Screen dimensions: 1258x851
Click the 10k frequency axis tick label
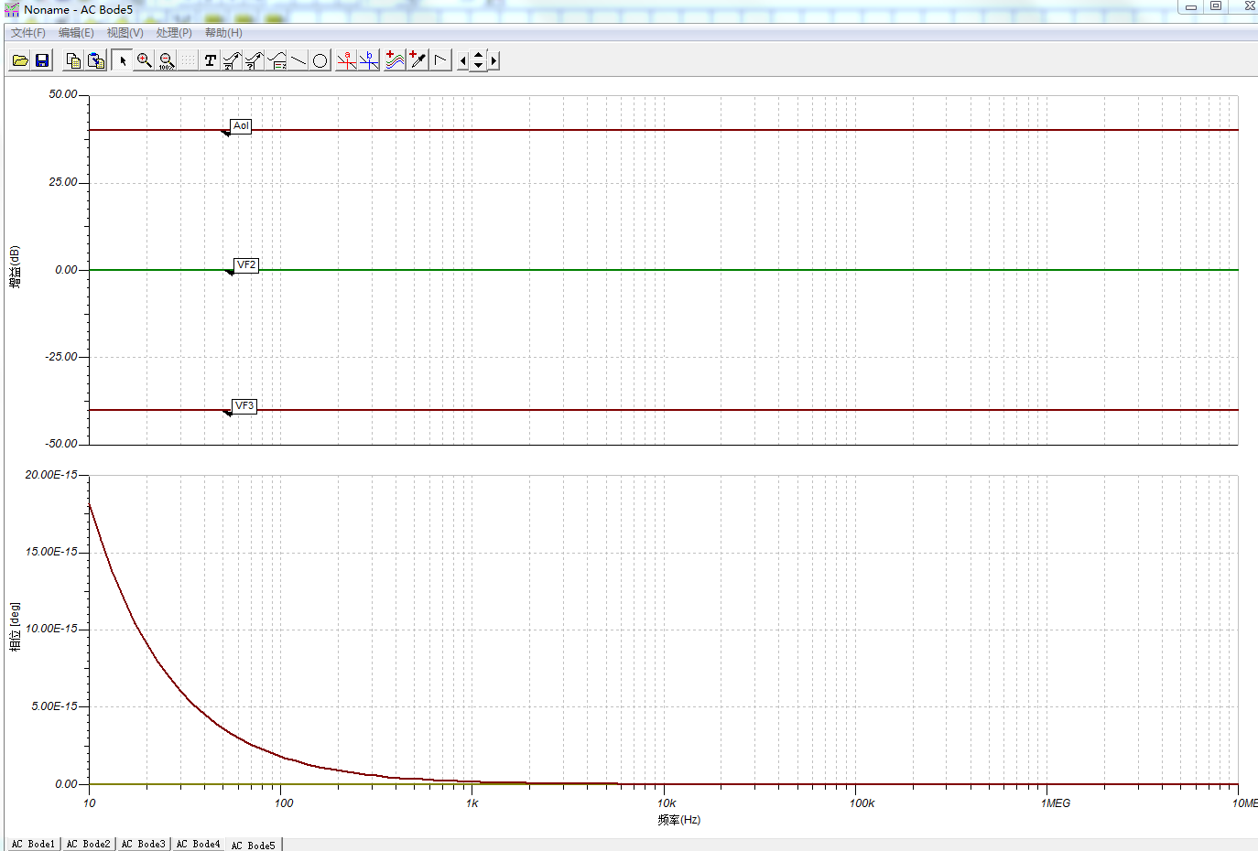pos(667,803)
